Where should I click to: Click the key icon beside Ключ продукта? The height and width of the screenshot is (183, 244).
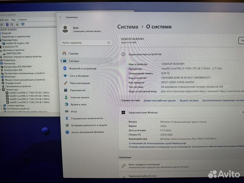tap(124, 166)
